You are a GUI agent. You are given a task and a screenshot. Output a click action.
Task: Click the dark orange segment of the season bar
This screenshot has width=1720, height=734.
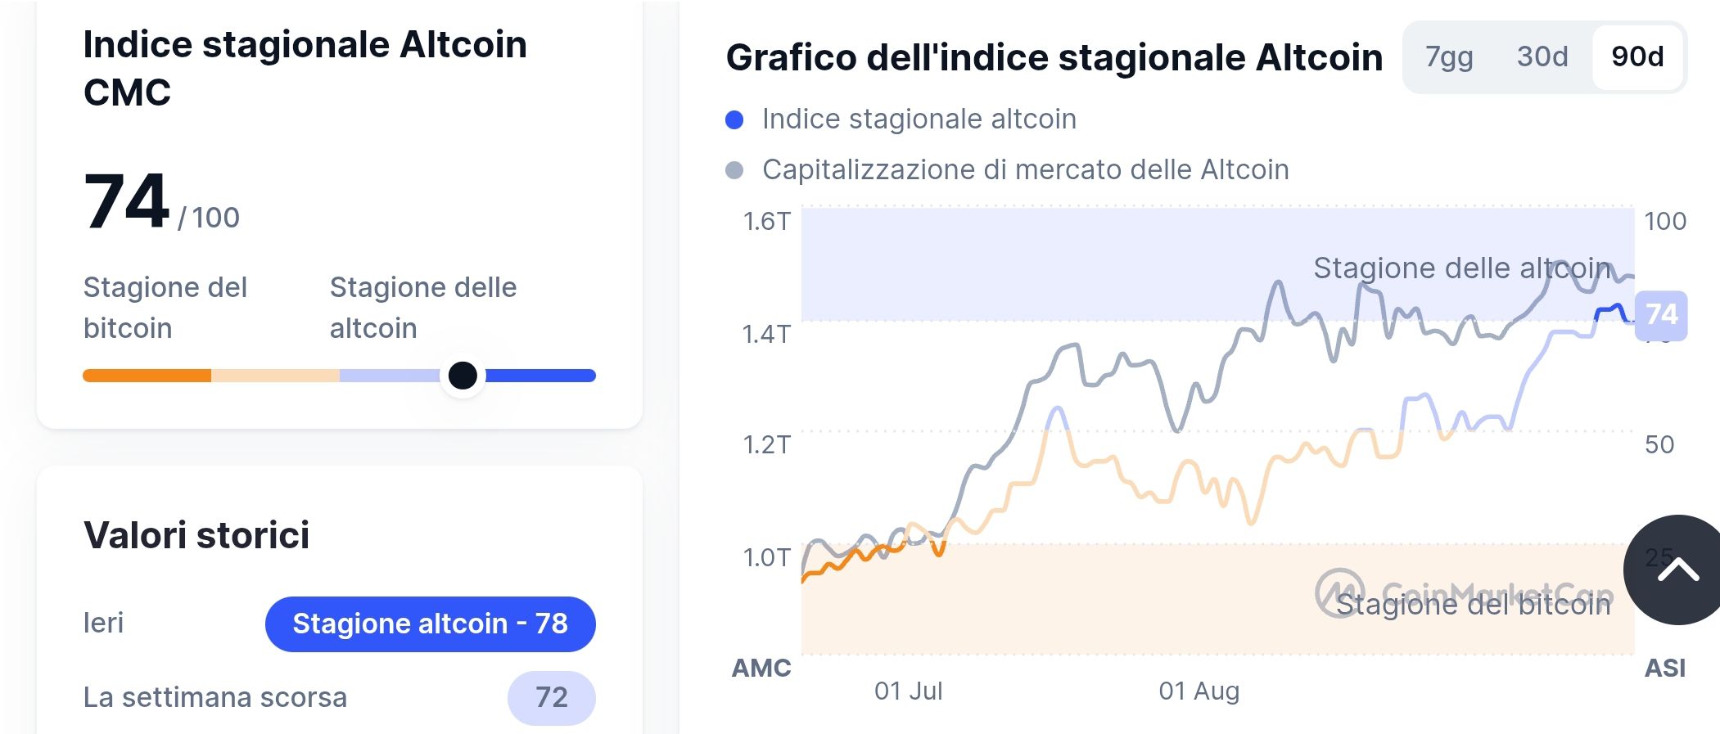click(x=147, y=376)
